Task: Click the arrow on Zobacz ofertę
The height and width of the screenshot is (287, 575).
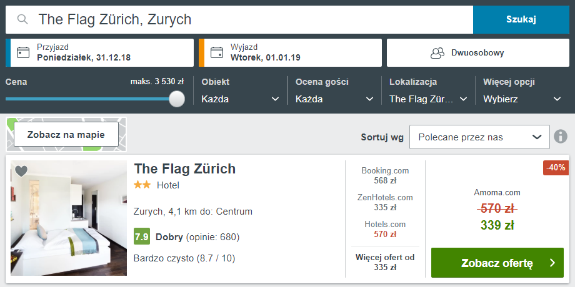Action: click(552, 263)
